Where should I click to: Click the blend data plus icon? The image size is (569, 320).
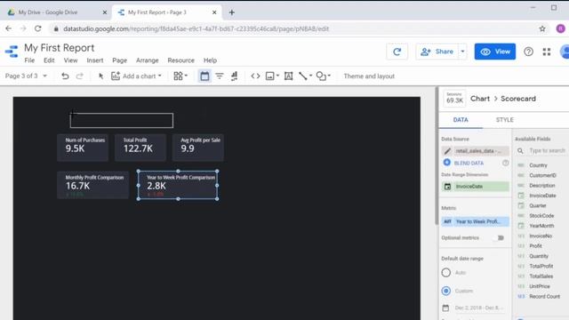coord(446,163)
